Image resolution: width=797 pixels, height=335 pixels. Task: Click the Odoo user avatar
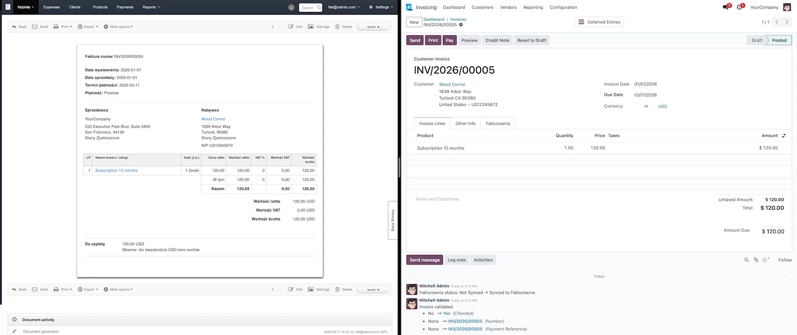click(787, 7)
